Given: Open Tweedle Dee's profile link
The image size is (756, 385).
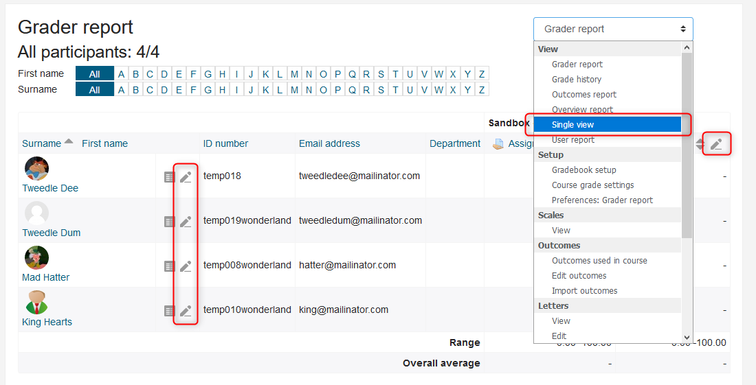Looking at the screenshot, I should [50, 188].
